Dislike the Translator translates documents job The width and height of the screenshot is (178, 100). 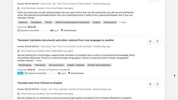point(150,41)
